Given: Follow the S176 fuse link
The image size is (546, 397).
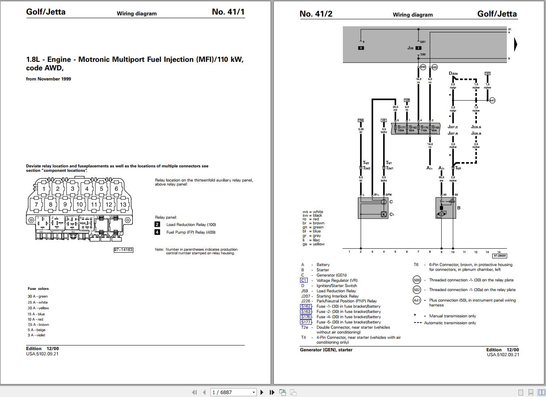Looking at the screenshot, I should (x=306, y=317).
